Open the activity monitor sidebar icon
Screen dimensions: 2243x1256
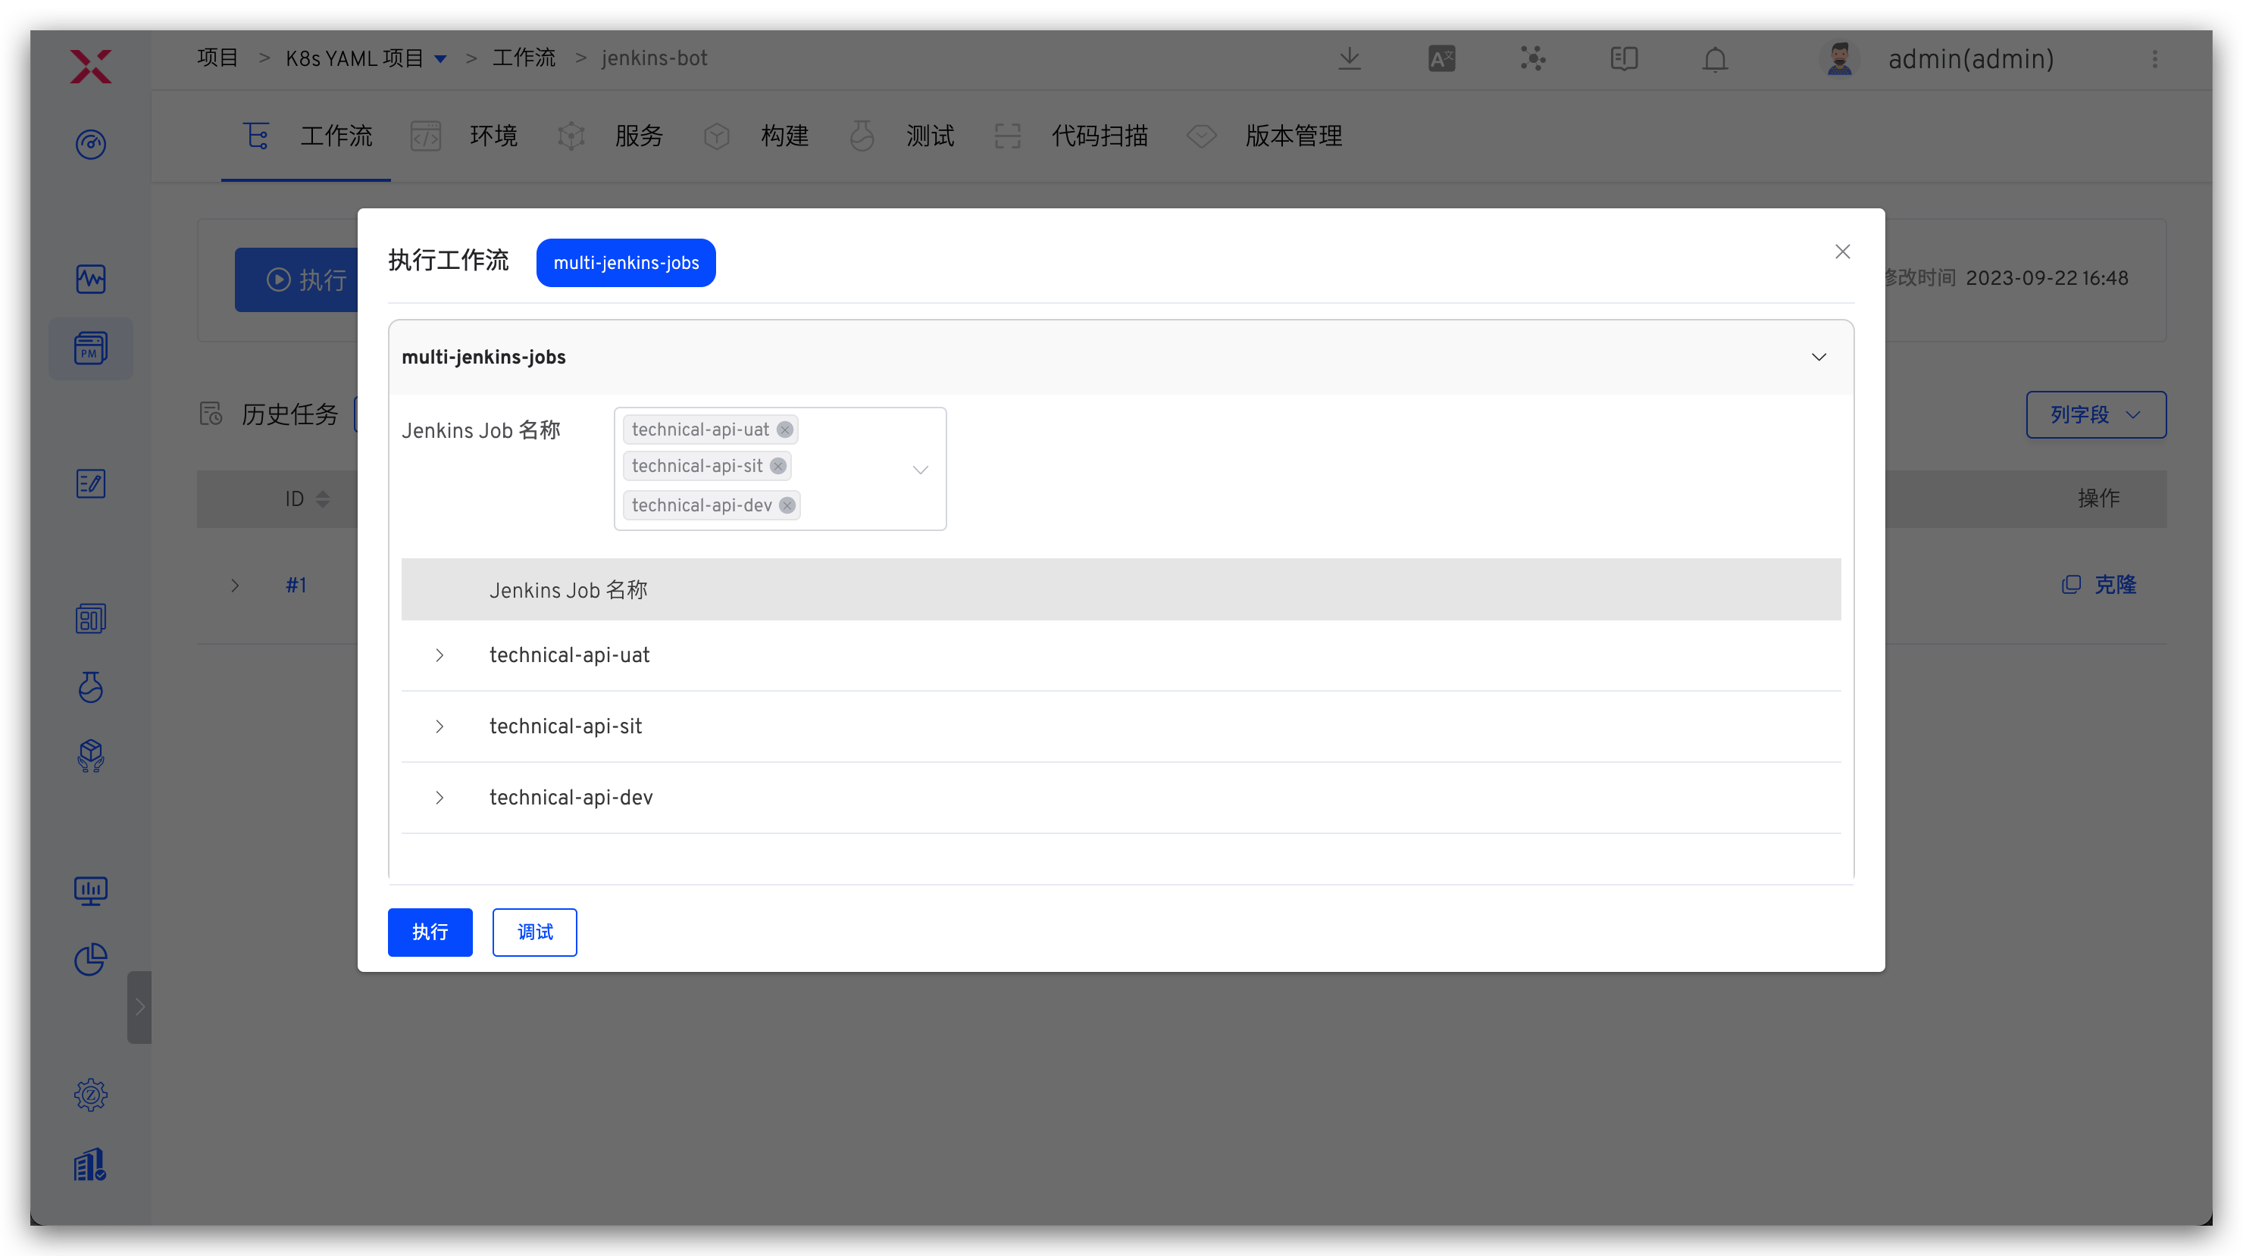pyautogui.click(x=91, y=279)
